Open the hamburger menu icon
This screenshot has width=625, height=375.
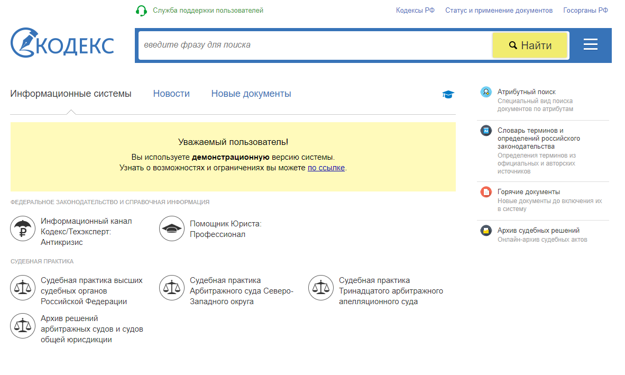[x=590, y=44]
